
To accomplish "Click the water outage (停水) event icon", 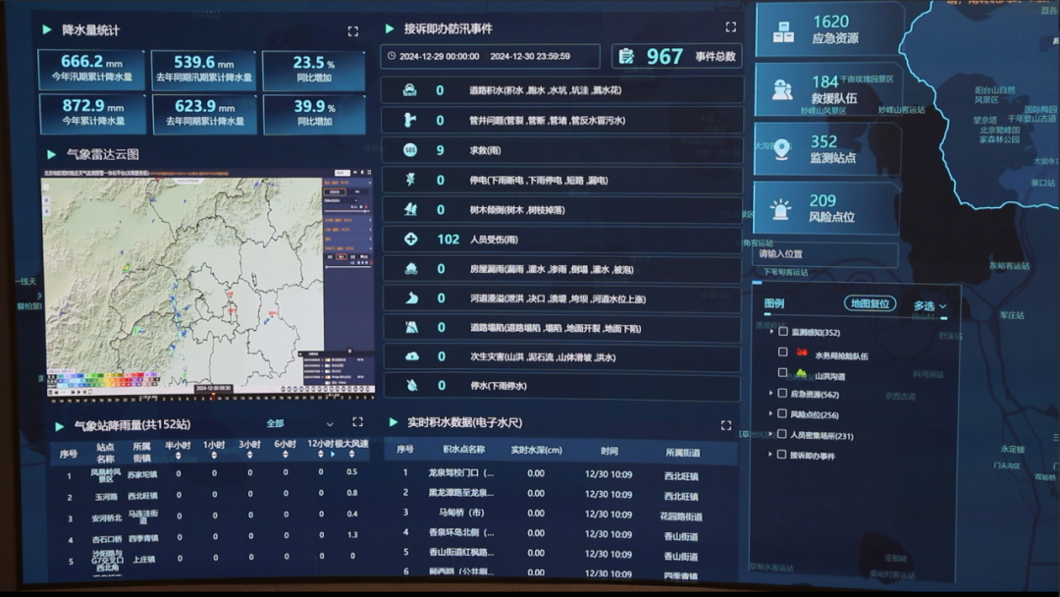I will pos(411,385).
